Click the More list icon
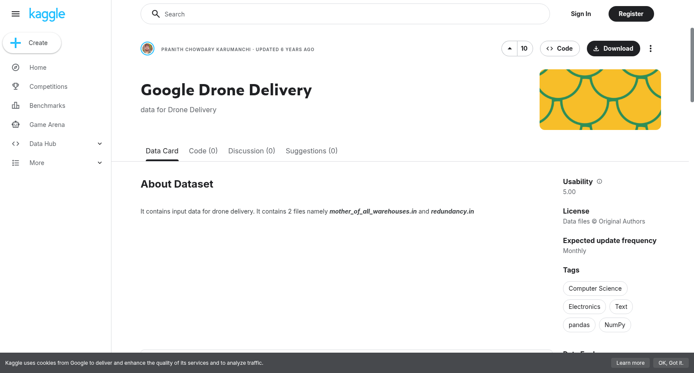Screen dimensions: 694x373 tap(16, 163)
